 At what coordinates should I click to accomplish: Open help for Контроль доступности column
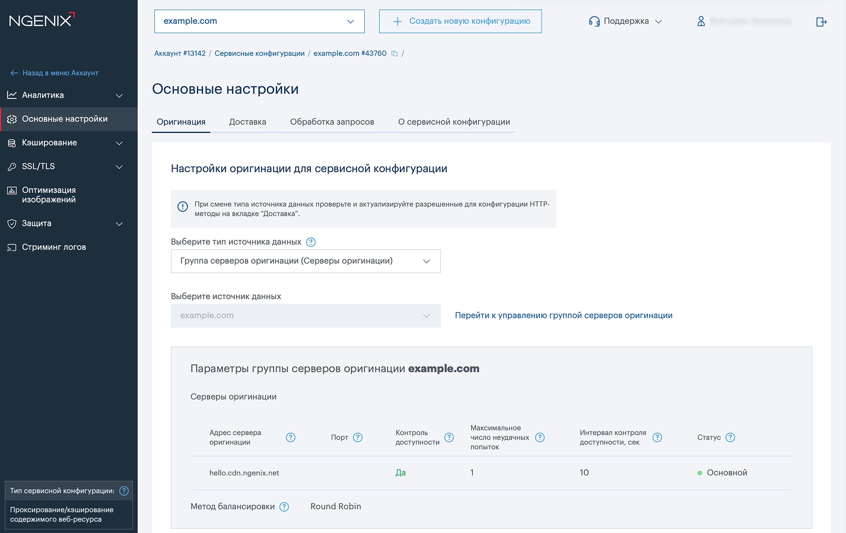tap(449, 437)
